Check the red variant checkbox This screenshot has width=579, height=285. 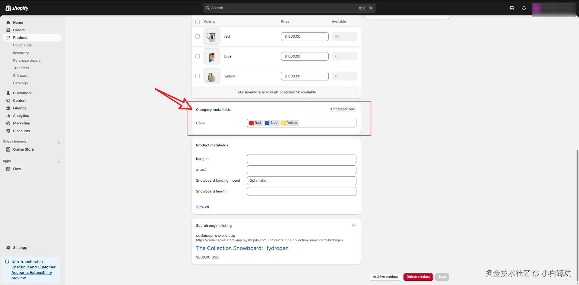click(x=198, y=36)
